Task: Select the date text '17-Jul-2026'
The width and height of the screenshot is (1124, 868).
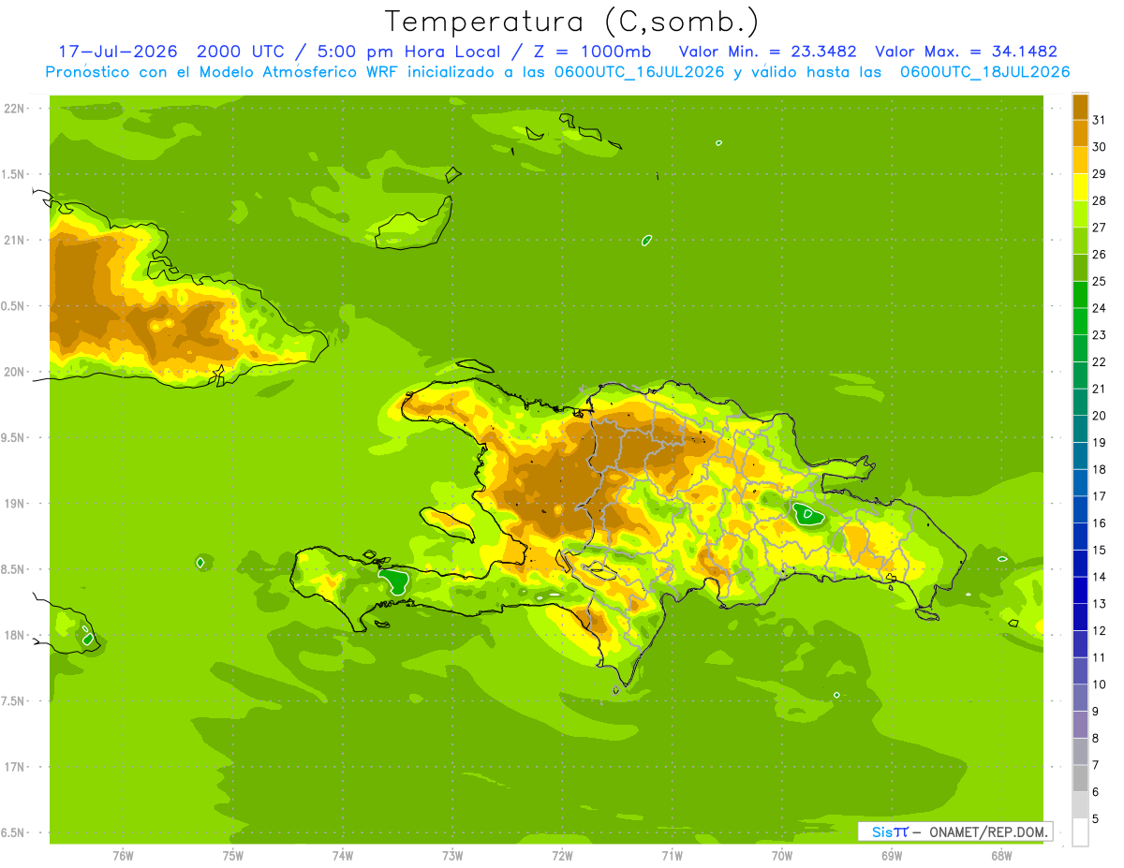Action: coord(118,51)
